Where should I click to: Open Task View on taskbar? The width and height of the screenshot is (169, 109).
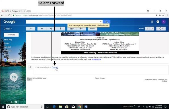48,107
